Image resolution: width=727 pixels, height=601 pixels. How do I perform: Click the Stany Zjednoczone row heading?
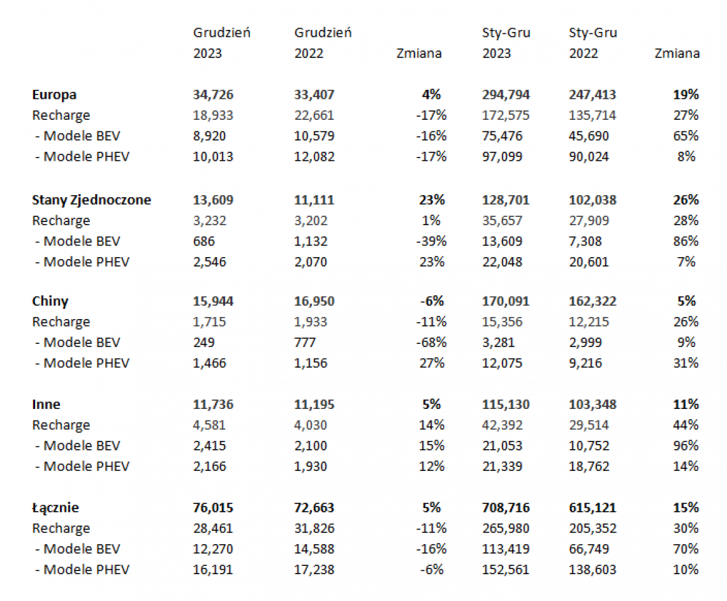[91, 200]
